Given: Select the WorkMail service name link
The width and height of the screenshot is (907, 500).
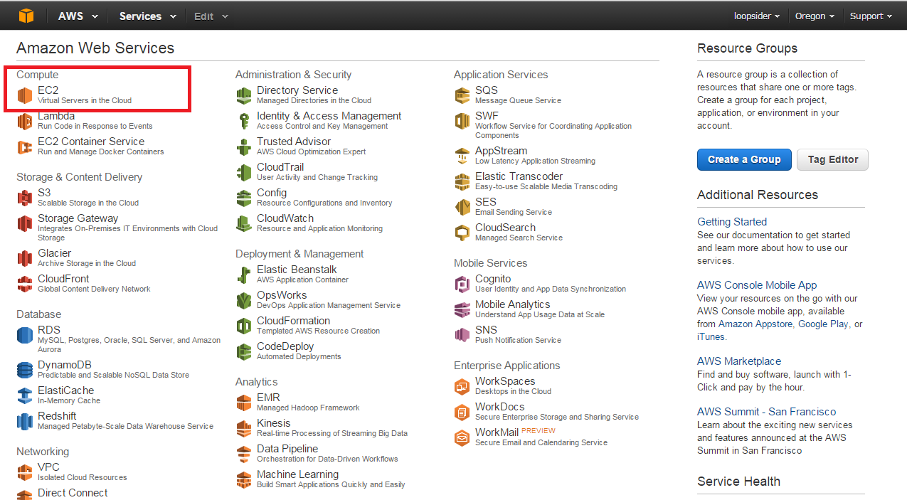Looking at the screenshot, I should coord(497,432).
